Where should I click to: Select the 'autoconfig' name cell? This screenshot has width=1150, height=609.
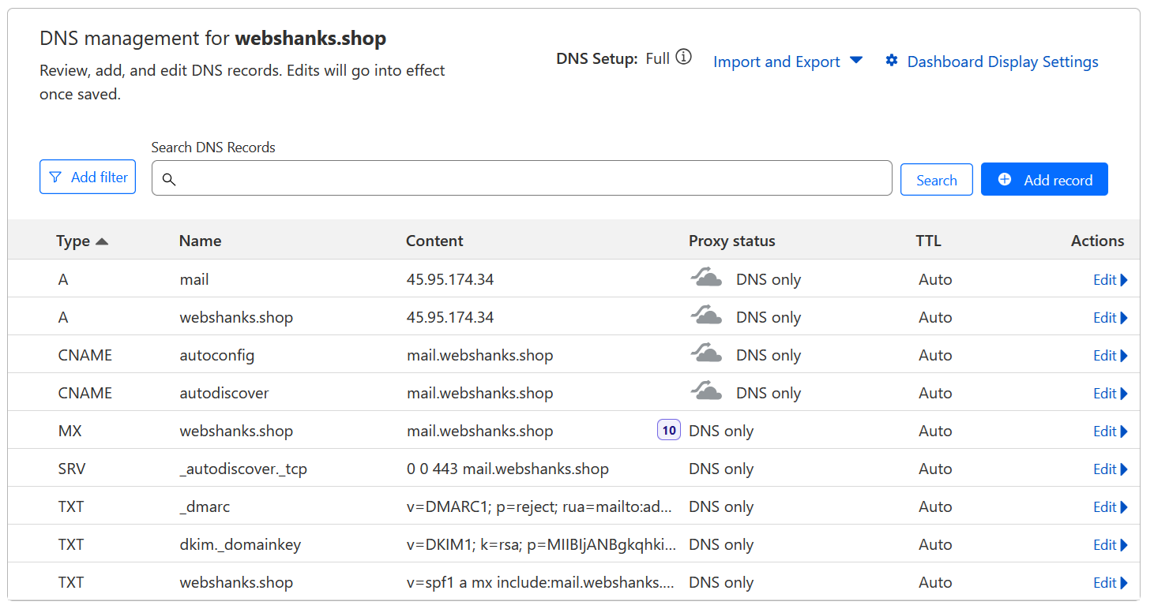pos(217,355)
